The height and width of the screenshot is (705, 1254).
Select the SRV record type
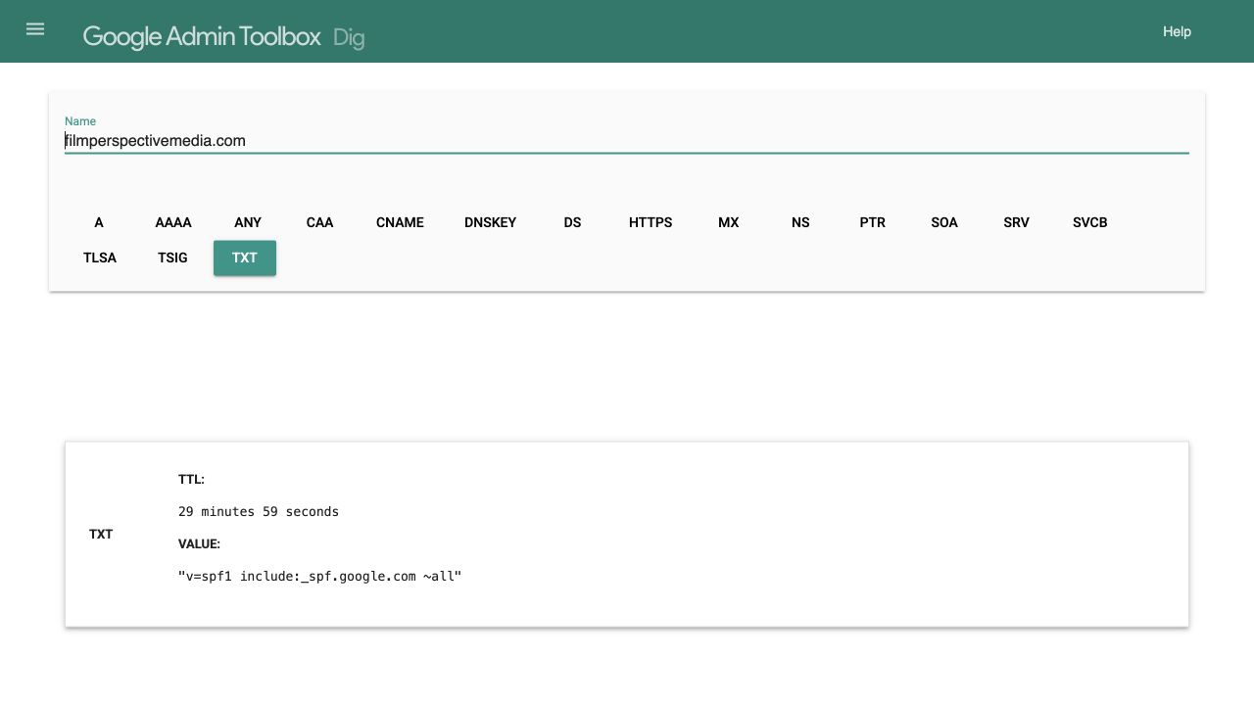(1016, 222)
